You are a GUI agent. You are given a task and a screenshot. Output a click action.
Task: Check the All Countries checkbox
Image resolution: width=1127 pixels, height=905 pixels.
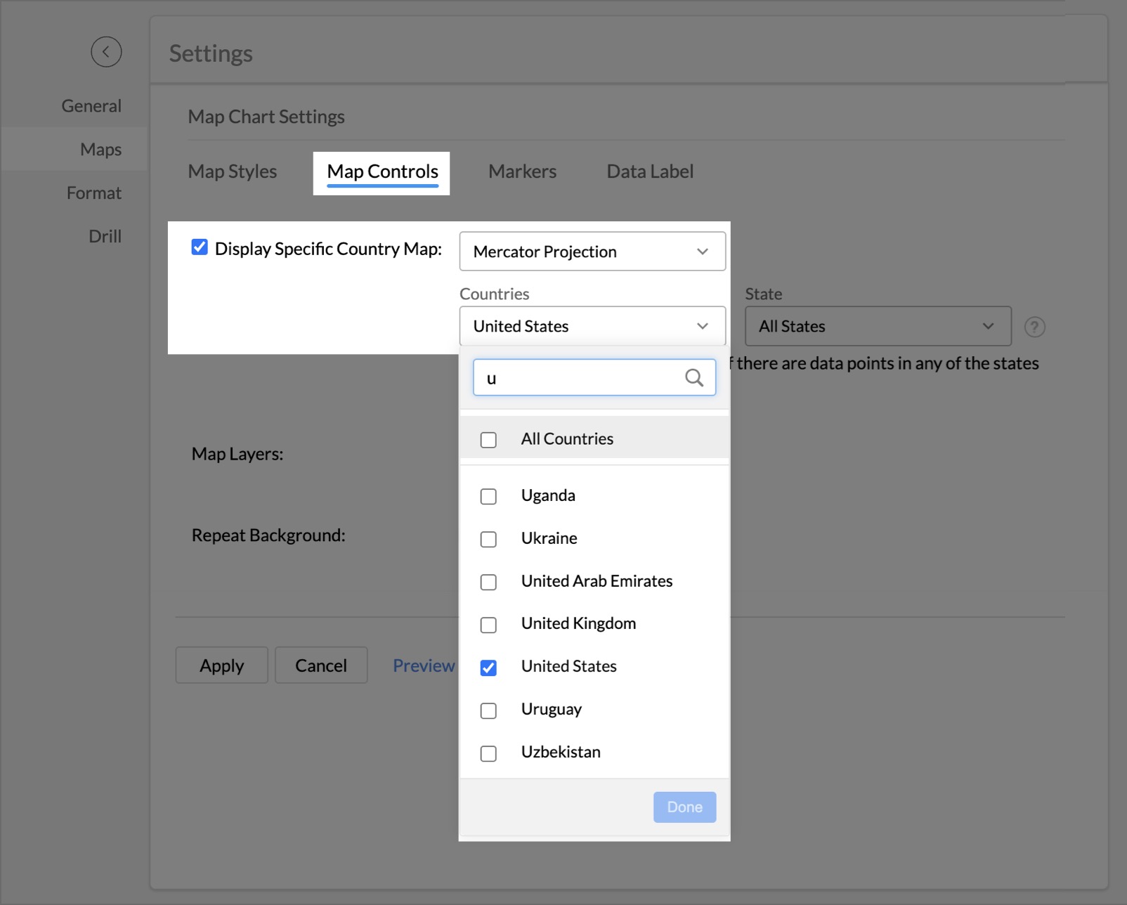tap(488, 440)
